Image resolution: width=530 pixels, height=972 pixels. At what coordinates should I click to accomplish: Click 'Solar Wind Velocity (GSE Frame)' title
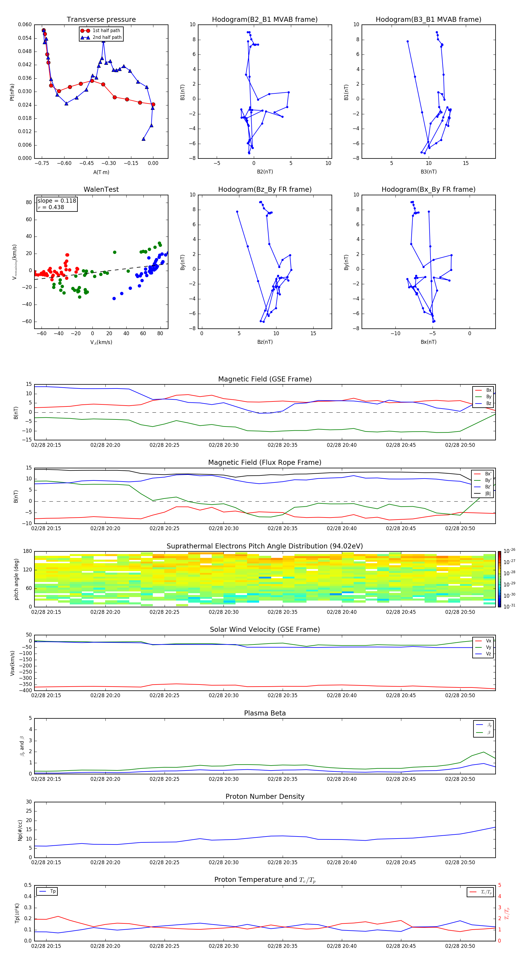[x=265, y=630]
